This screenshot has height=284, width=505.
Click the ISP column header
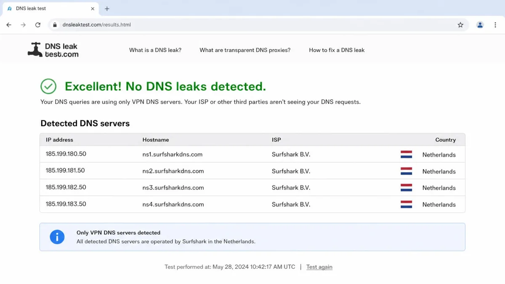pos(276,140)
